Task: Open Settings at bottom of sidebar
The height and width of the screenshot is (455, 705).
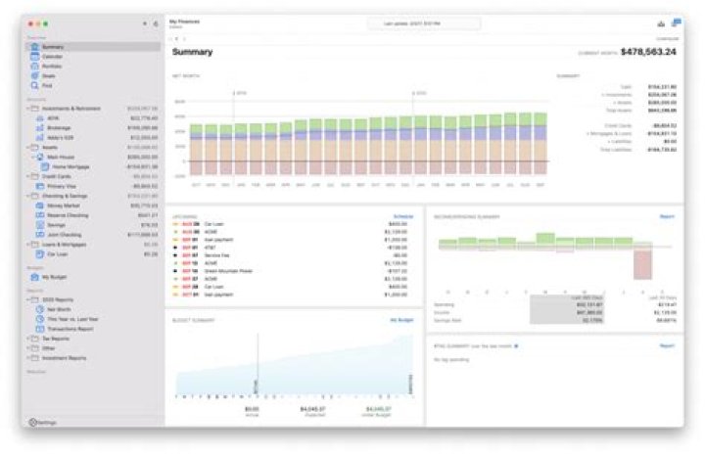Action: 43,422
